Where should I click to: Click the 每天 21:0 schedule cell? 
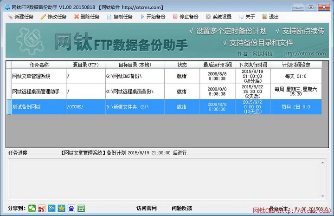pos(296,76)
